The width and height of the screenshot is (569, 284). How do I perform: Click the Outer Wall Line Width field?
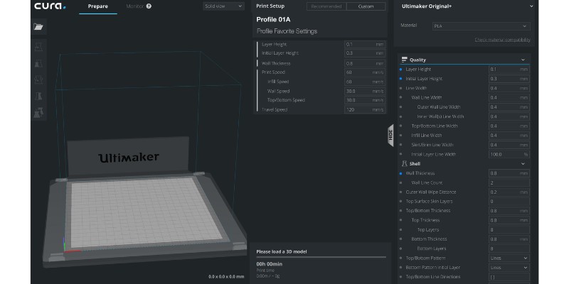tap(509, 107)
